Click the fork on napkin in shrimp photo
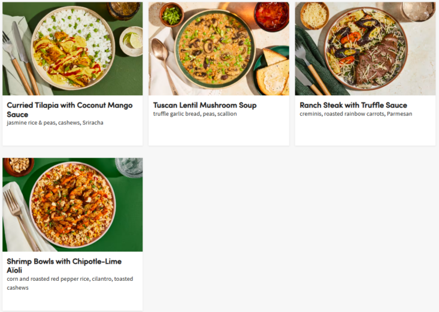Image resolution: width=439 pixels, height=312 pixels. point(17,216)
